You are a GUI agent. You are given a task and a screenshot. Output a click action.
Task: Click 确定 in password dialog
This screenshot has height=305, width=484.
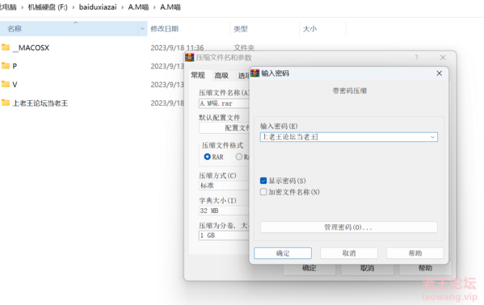pos(283,253)
